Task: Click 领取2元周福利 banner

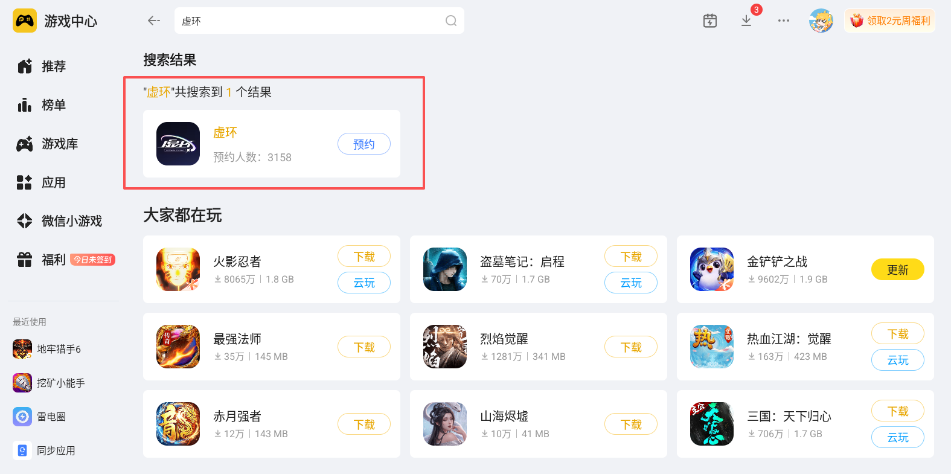Action: pyautogui.click(x=889, y=21)
